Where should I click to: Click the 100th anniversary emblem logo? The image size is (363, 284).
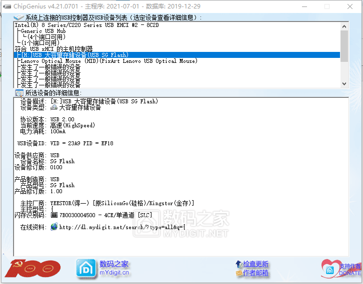32,268
